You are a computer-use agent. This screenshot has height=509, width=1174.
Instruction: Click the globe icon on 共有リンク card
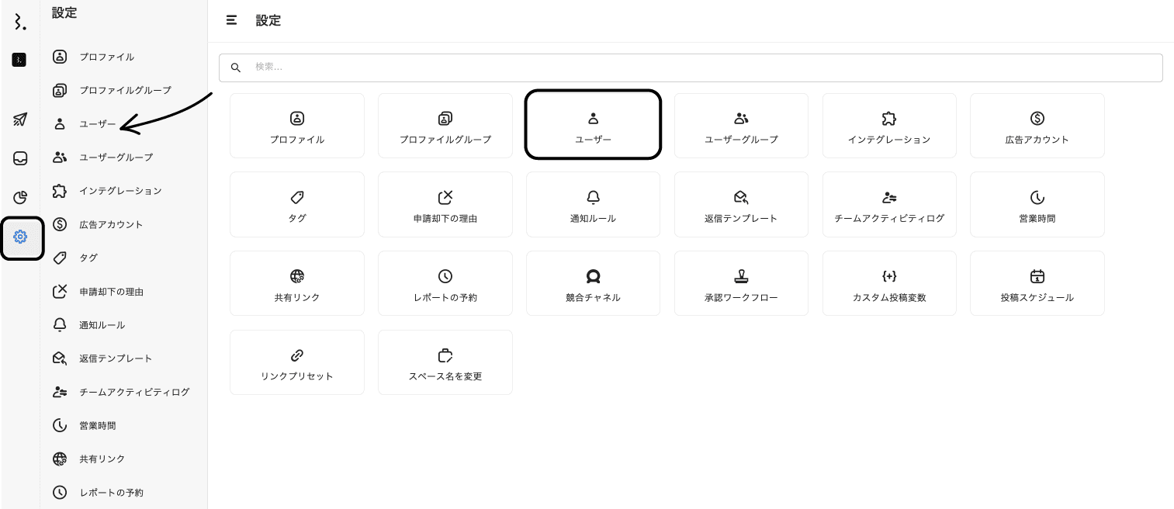tap(297, 276)
